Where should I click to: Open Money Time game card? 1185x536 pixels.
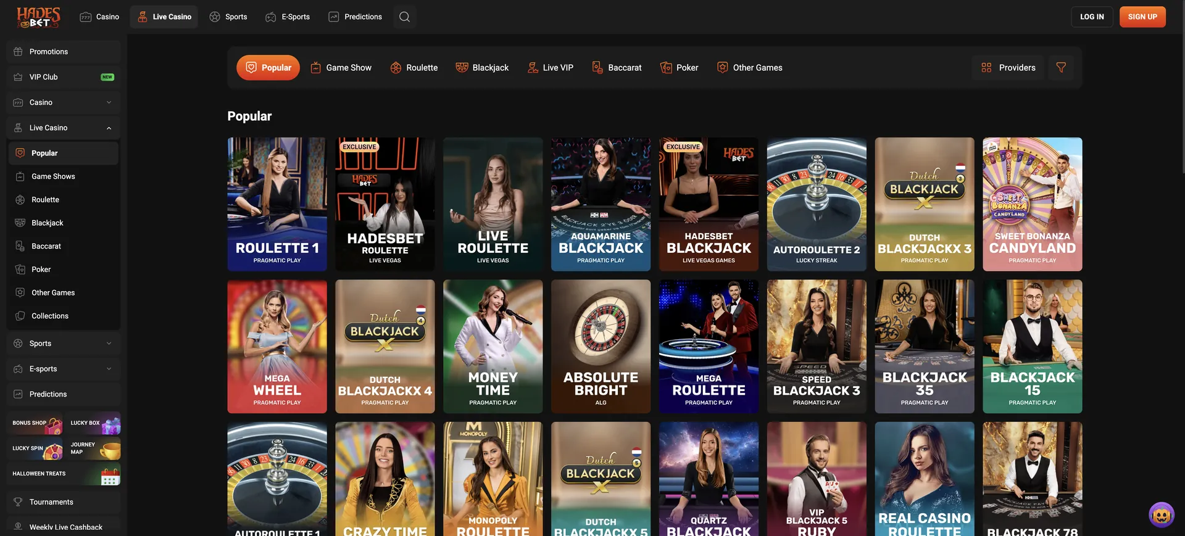pos(493,347)
